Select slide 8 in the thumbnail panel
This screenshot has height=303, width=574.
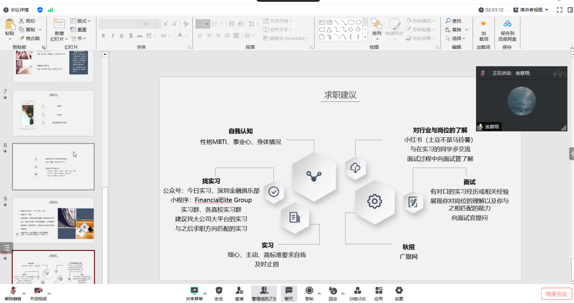point(53,166)
